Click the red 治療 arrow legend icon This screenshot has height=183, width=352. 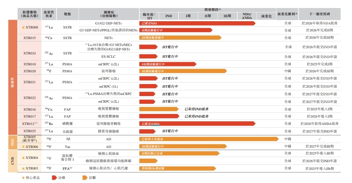(x=53, y=178)
